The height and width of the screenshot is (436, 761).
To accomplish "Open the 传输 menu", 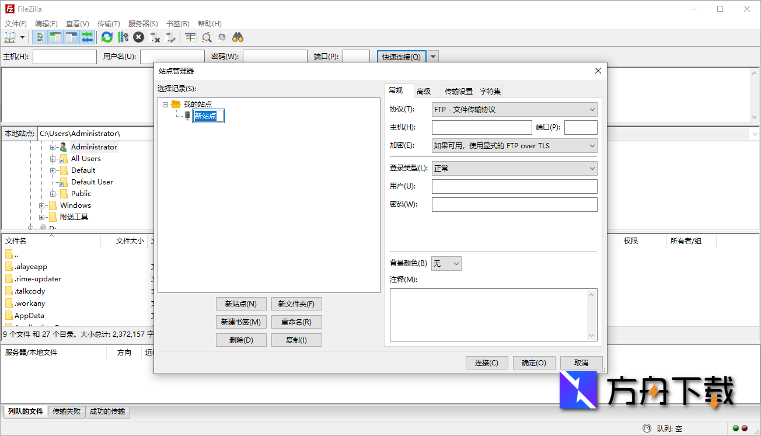I will click(108, 23).
